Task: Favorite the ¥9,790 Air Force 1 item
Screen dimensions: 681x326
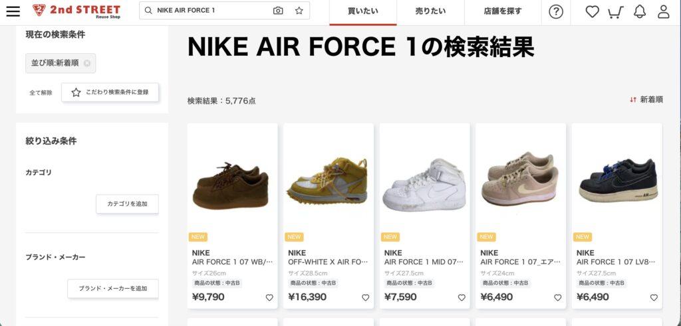Action: click(269, 297)
